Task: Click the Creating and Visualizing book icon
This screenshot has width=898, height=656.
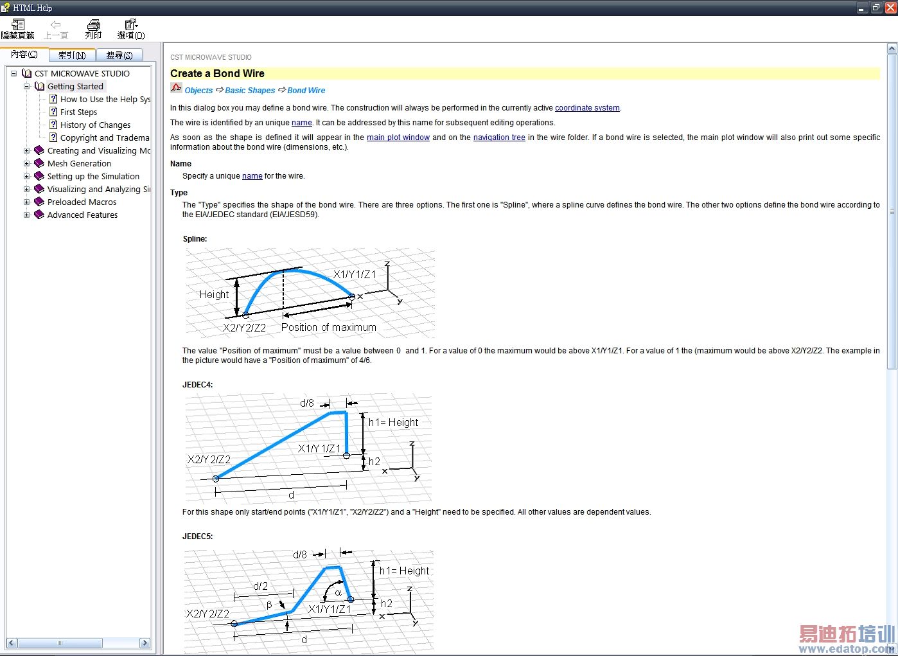Action: (39, 150)
